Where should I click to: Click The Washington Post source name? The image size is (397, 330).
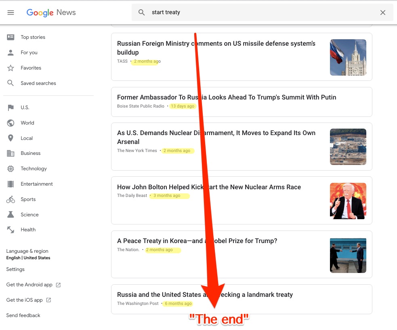138,303
